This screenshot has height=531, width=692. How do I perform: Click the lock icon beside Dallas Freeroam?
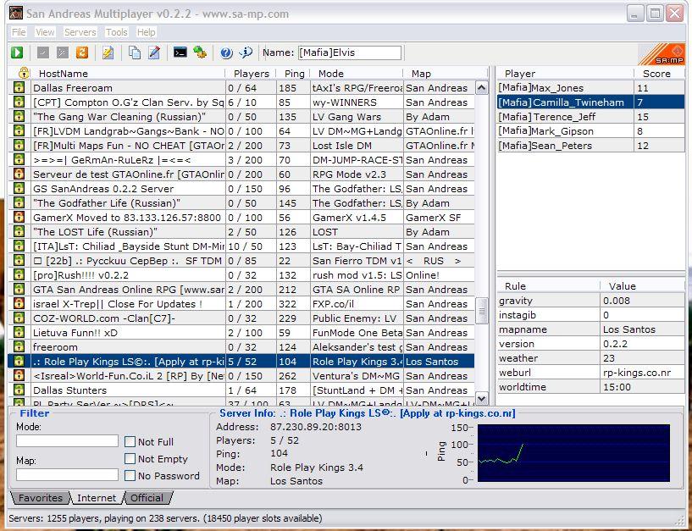coord(19,87)
